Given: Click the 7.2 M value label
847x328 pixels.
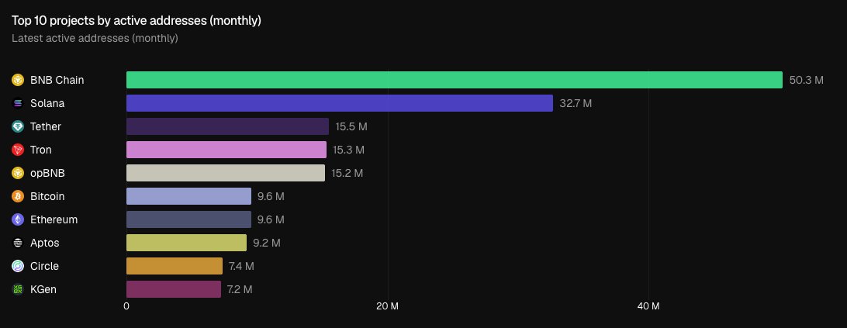Looking at the screenshot, I should pos(240,289).
